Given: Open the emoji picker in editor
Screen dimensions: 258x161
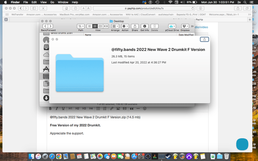Looking at the screenshot, I should click(x=144, y=108).
